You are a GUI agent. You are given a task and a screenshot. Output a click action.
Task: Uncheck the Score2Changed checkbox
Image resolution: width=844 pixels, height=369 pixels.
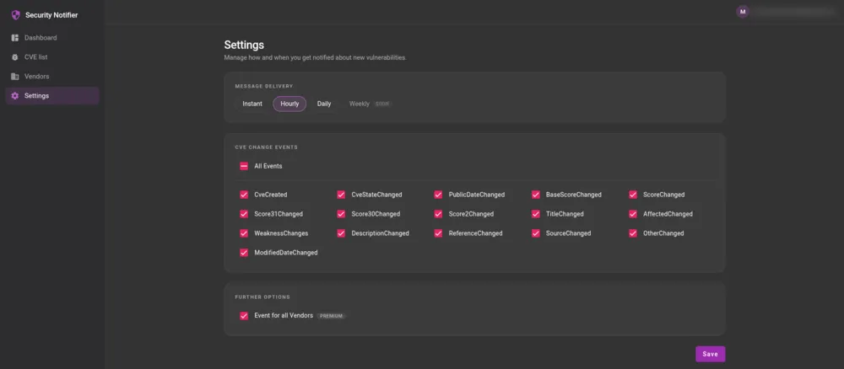pos(438,214)
